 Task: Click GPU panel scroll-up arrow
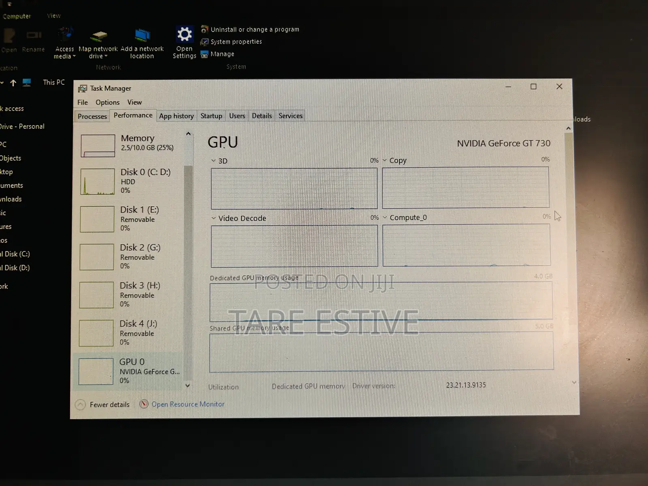pos(569,128)
